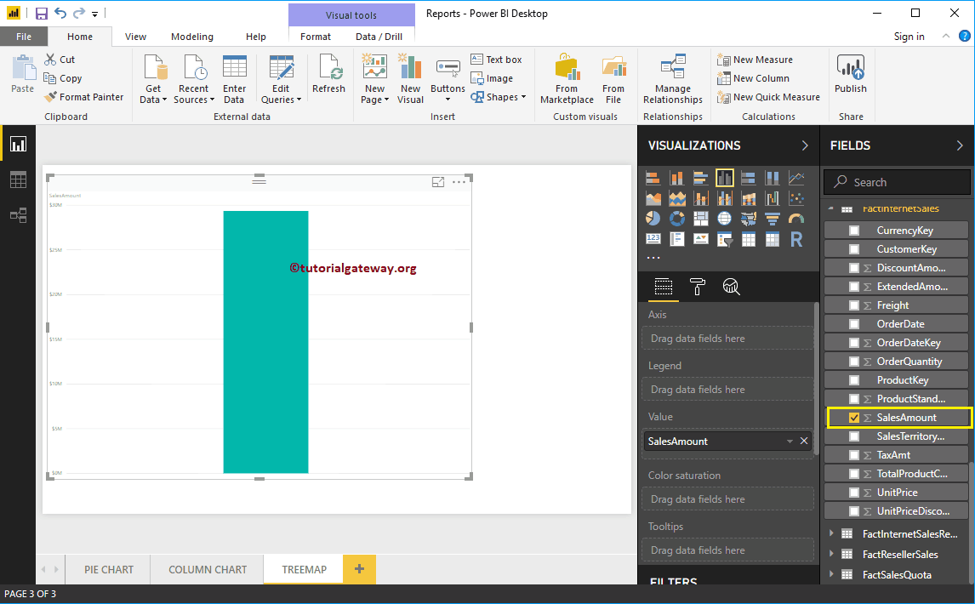Switch to the View ribbon tab

135,37
